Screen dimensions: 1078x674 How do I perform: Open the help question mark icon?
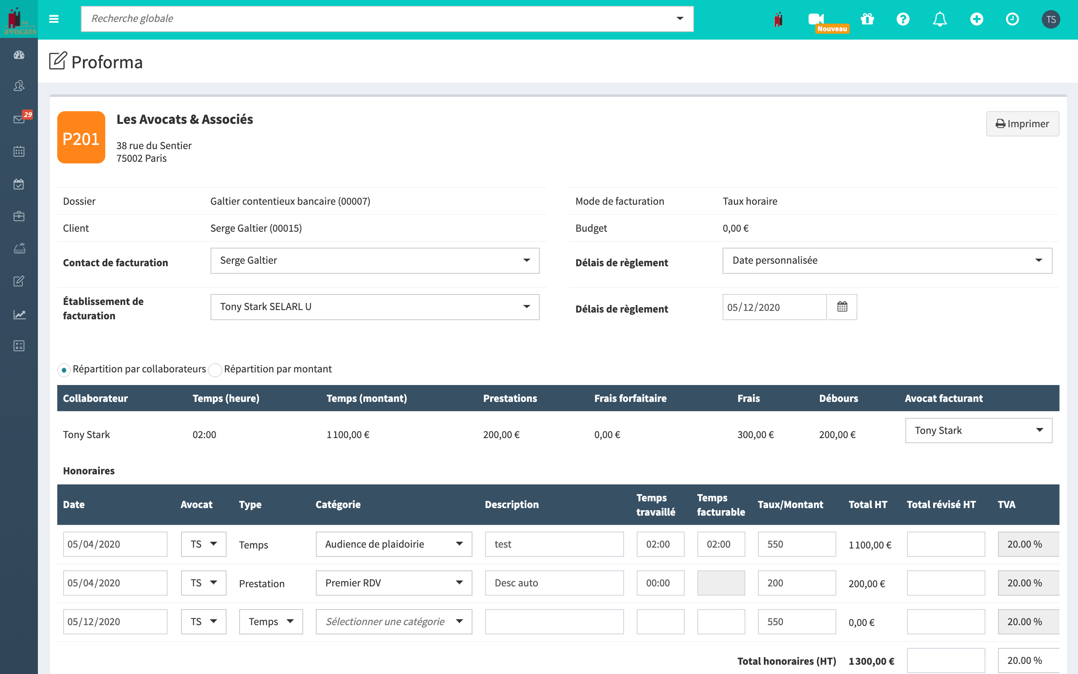coord(902,19)
